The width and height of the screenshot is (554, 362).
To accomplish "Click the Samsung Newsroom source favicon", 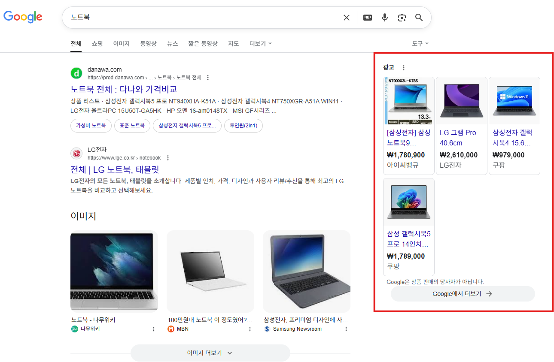I will (267, 329).
